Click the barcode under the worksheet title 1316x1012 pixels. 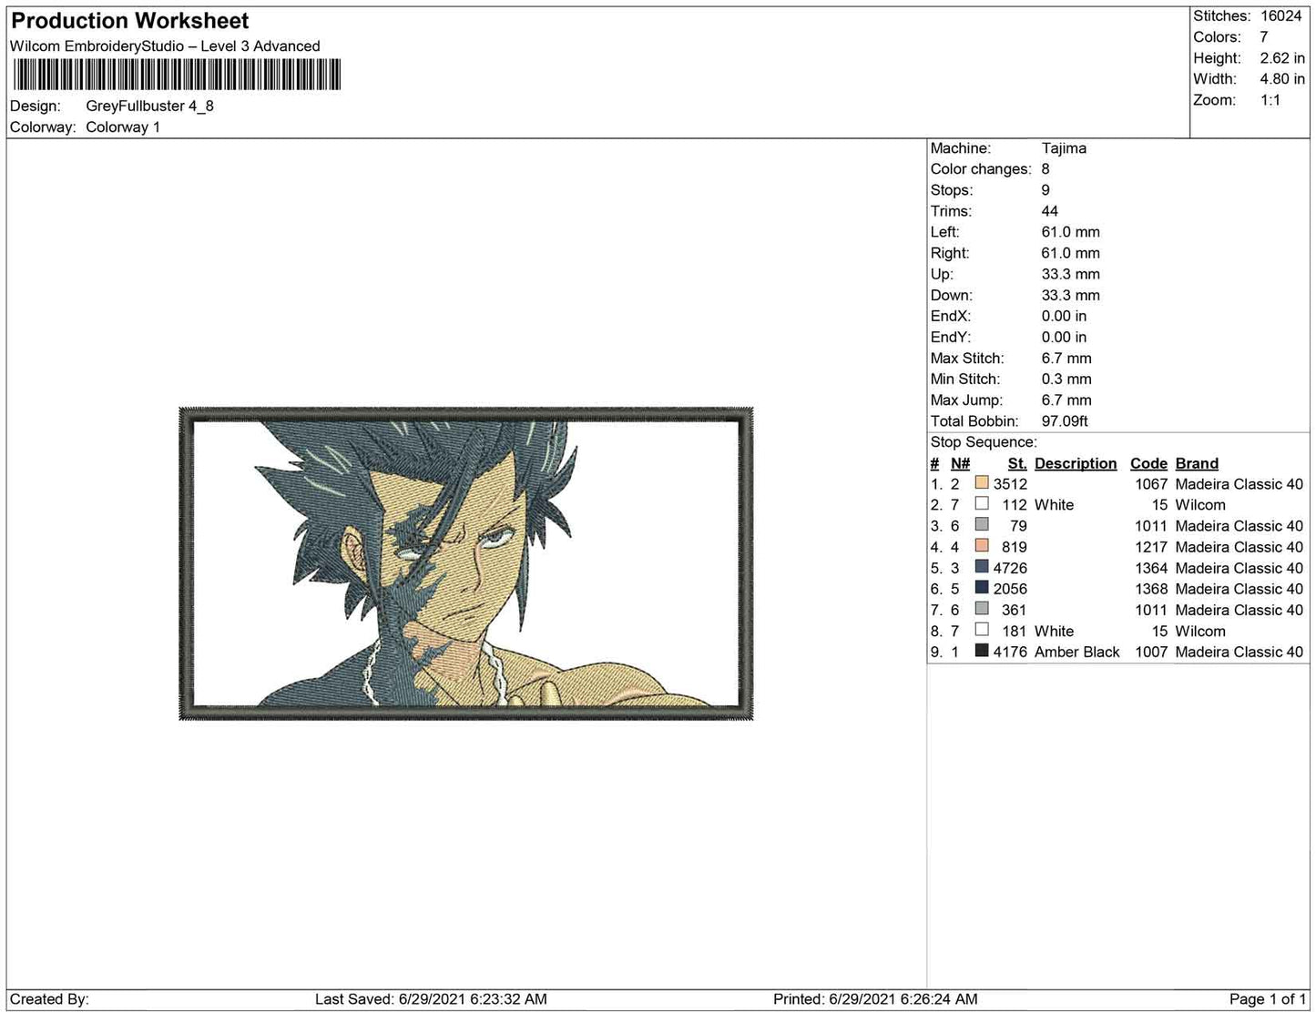pyautogui.click(x=177, y=75)
